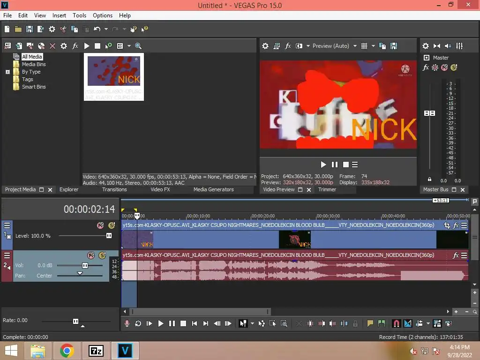The width and height of the screenshot is (480, 360).
Task: Open Event FX on video event
Action: click(x=456, y=225)
